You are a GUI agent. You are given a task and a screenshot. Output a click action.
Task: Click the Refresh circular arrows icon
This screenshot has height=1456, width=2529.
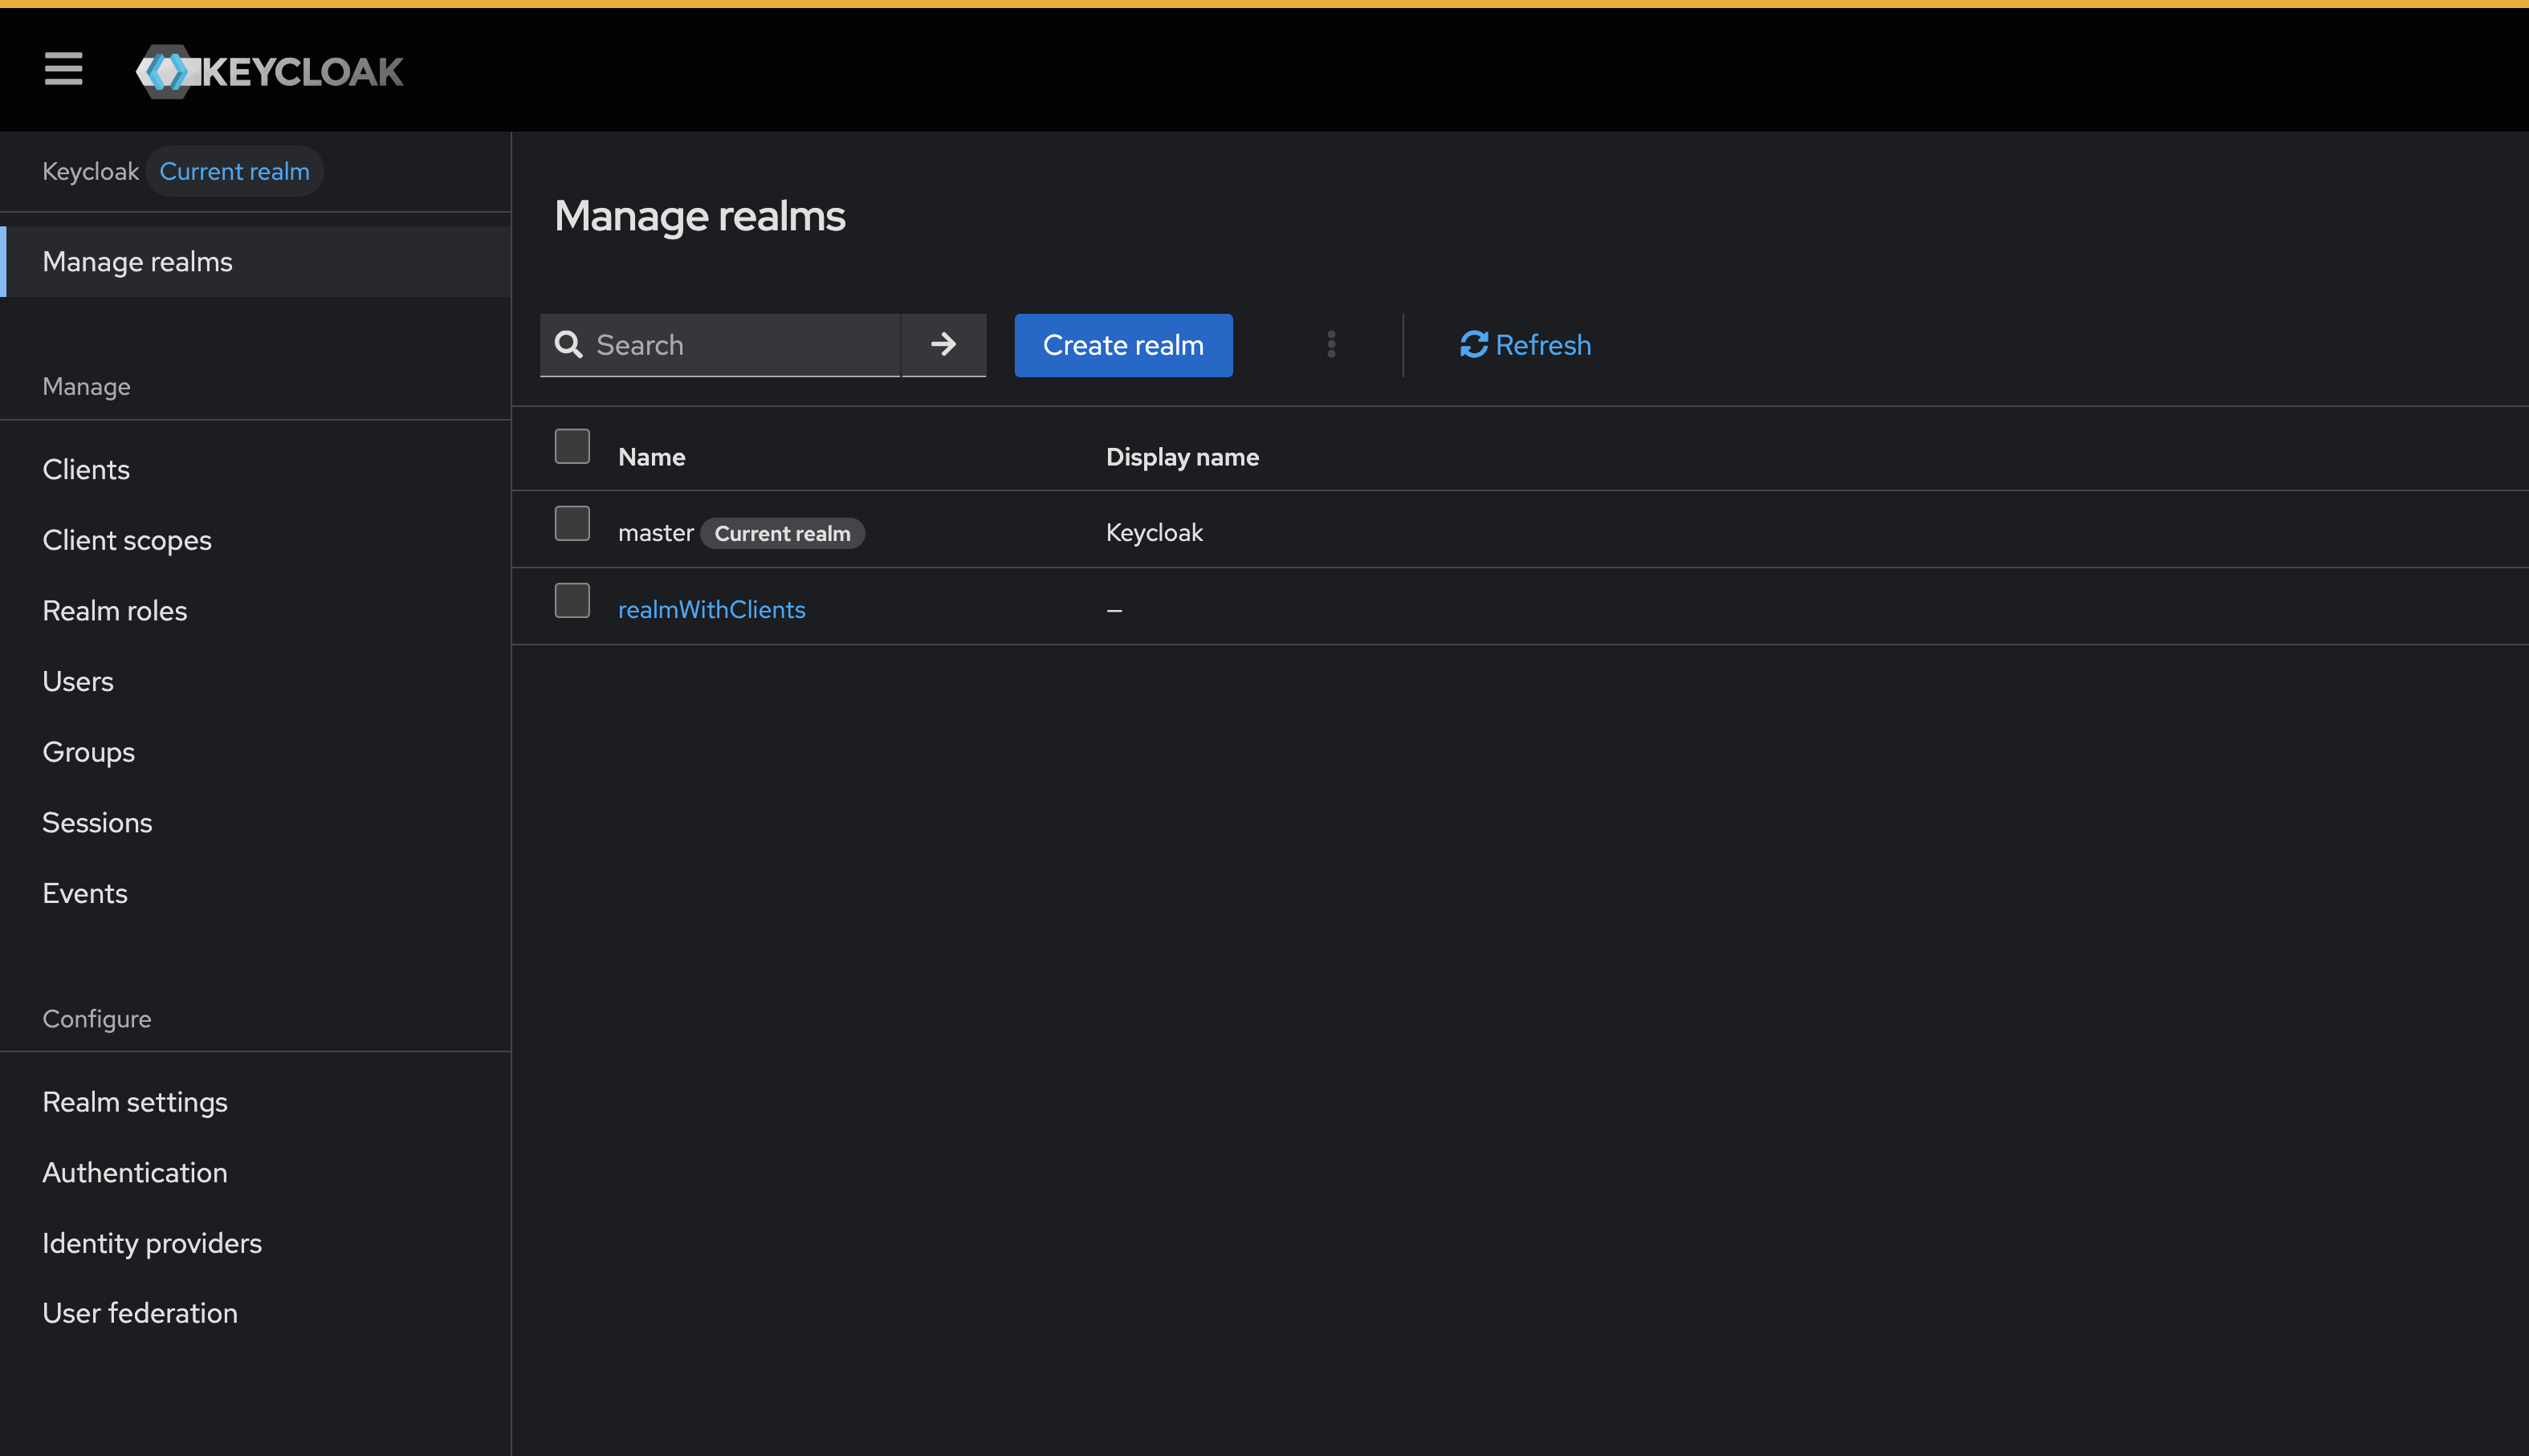[x=1473, y=345]
